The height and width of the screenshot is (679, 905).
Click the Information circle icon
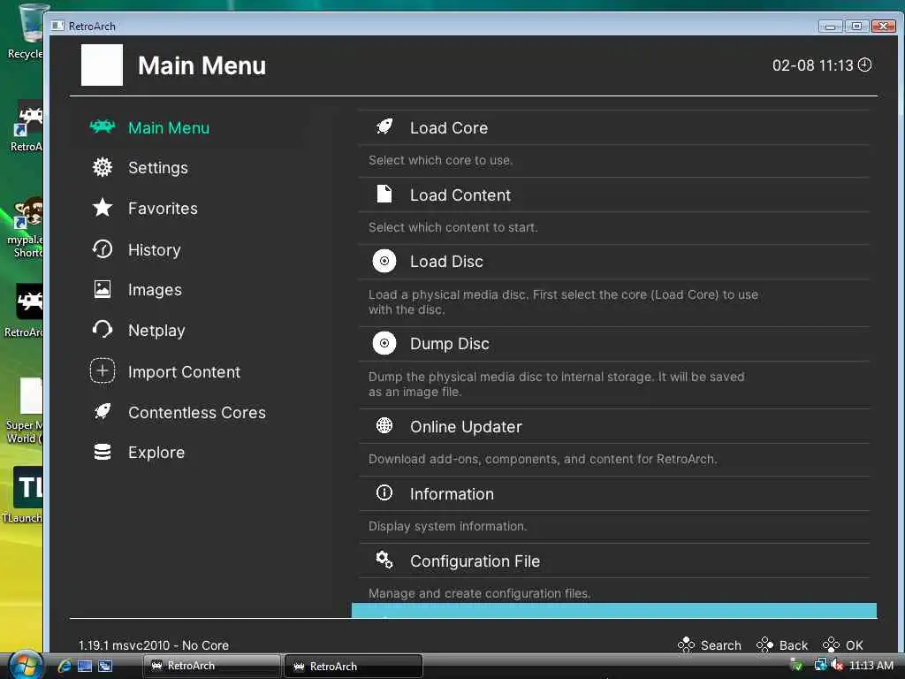[x=384, y=493]
